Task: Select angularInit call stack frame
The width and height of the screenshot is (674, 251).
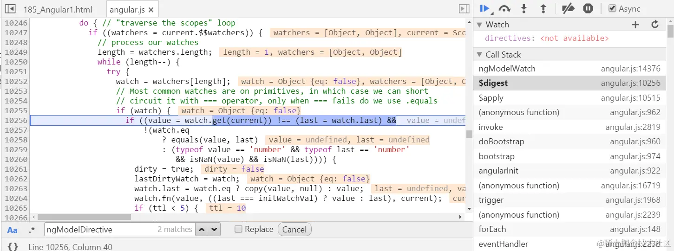Action: [x=570, y=171]
